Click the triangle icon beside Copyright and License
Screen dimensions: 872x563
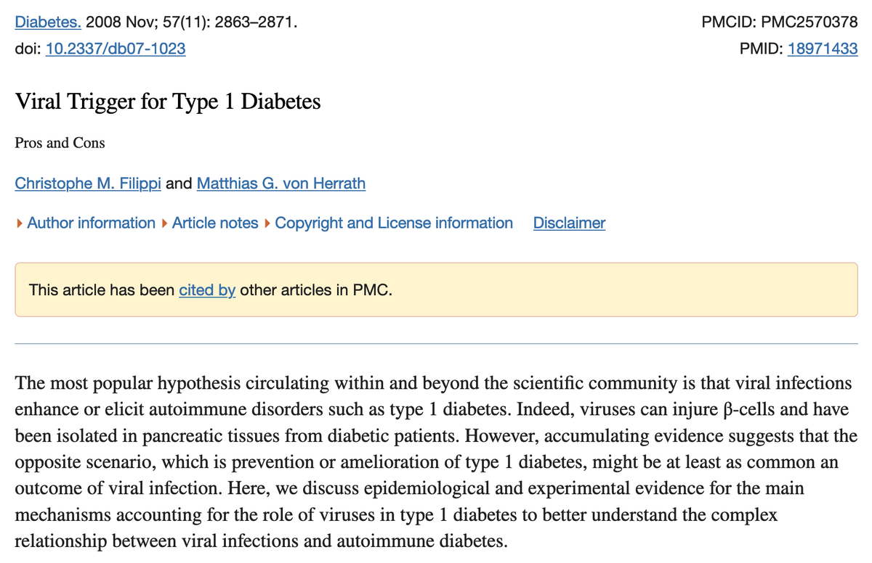(268, 223)
